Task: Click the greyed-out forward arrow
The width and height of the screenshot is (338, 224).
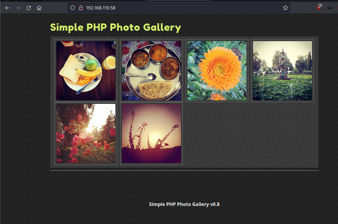Action: click(18, 8)
